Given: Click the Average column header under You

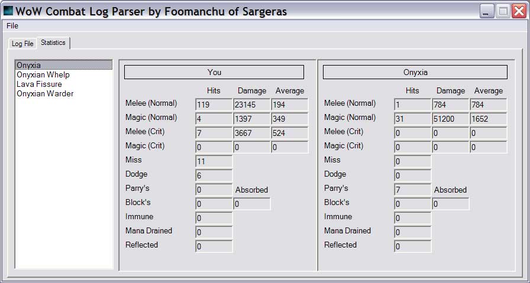Looking at the screenshot, I should 290,91.
